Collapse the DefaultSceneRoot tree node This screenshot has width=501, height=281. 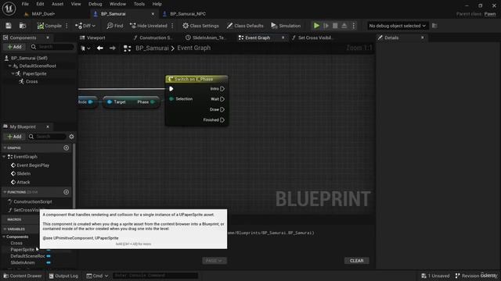point(9,66)
